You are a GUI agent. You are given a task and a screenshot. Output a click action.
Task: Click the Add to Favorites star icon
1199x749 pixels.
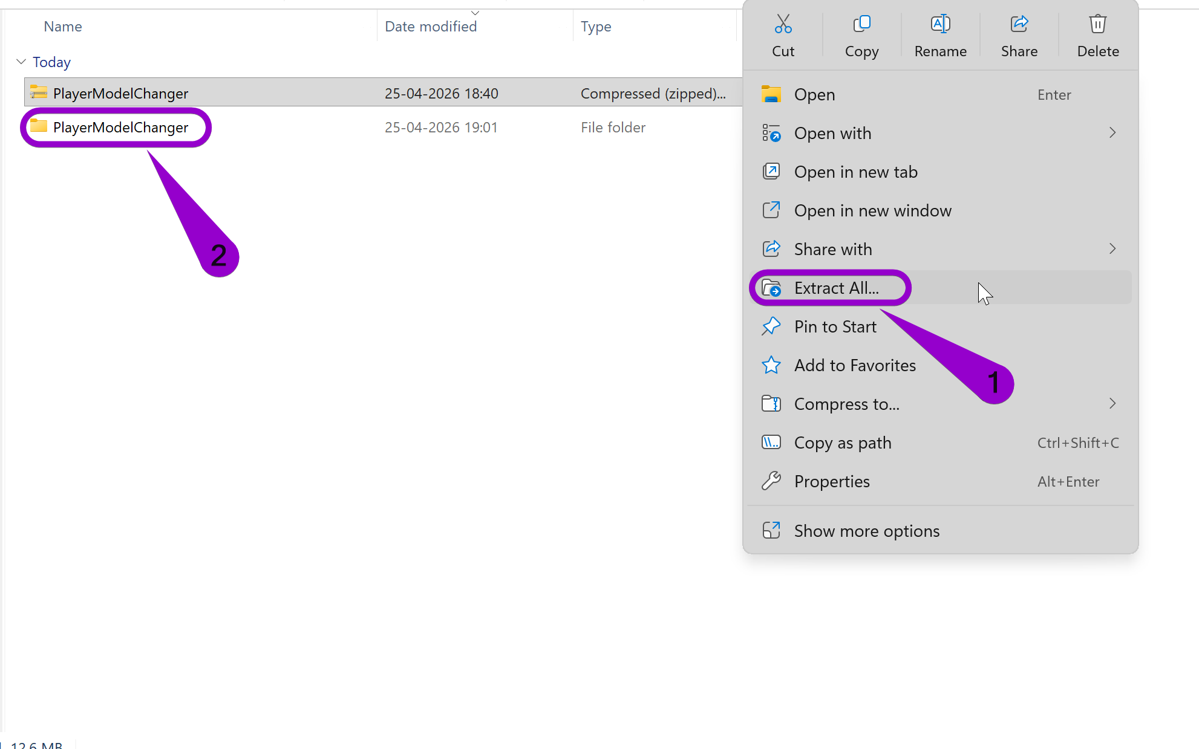[772, 365]
